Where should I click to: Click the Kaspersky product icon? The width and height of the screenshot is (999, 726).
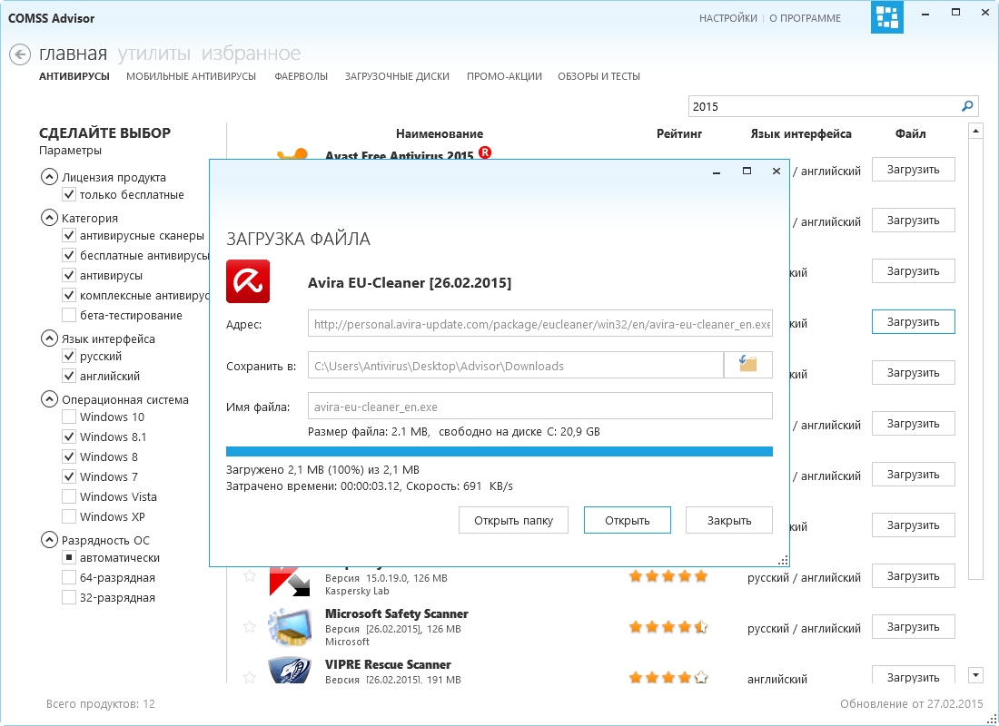290,581
